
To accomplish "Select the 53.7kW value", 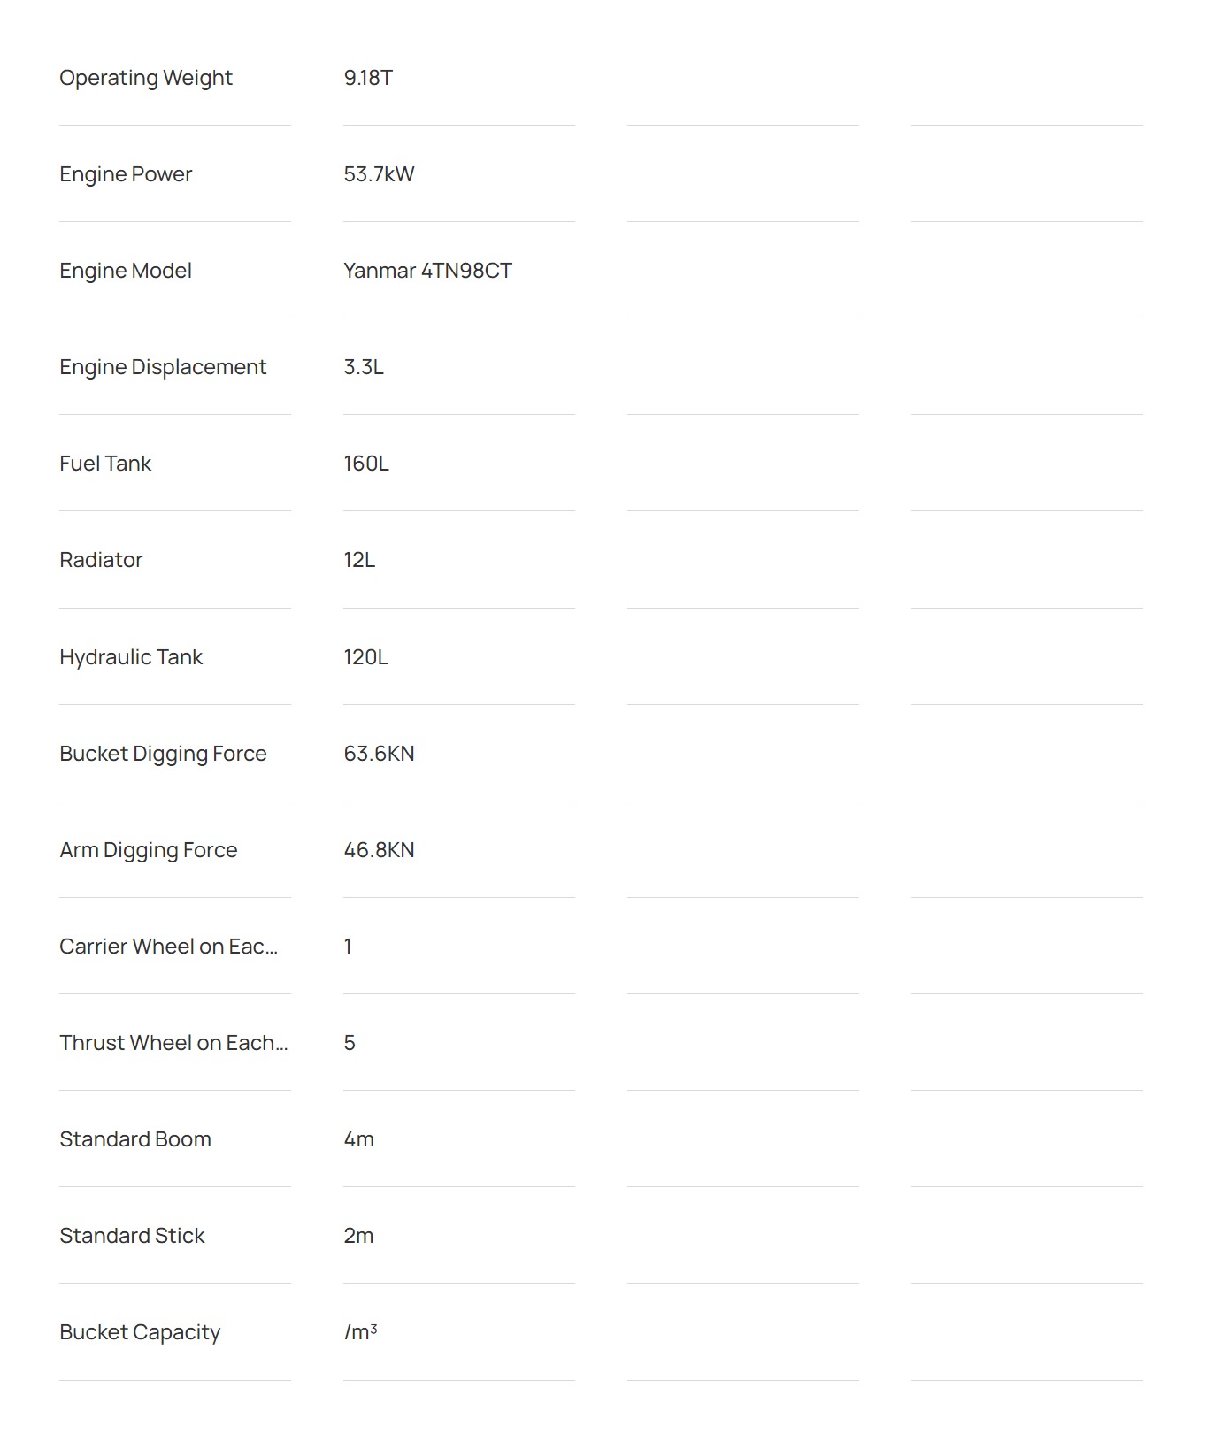I will tap(379, 174).
